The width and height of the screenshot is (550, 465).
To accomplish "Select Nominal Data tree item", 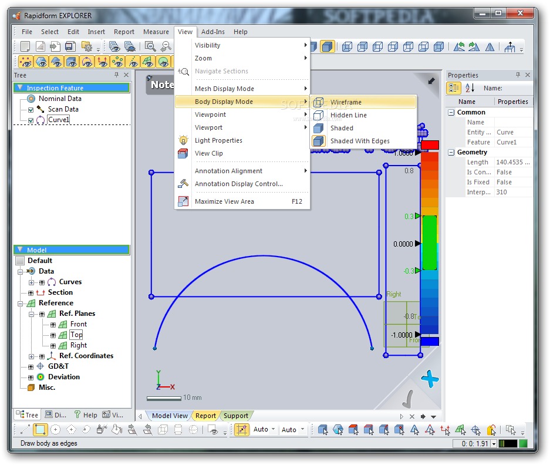I will 60,99.
